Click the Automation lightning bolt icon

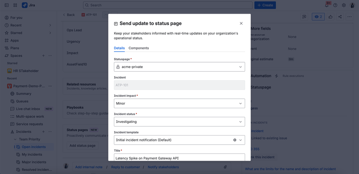coord(276,76)
